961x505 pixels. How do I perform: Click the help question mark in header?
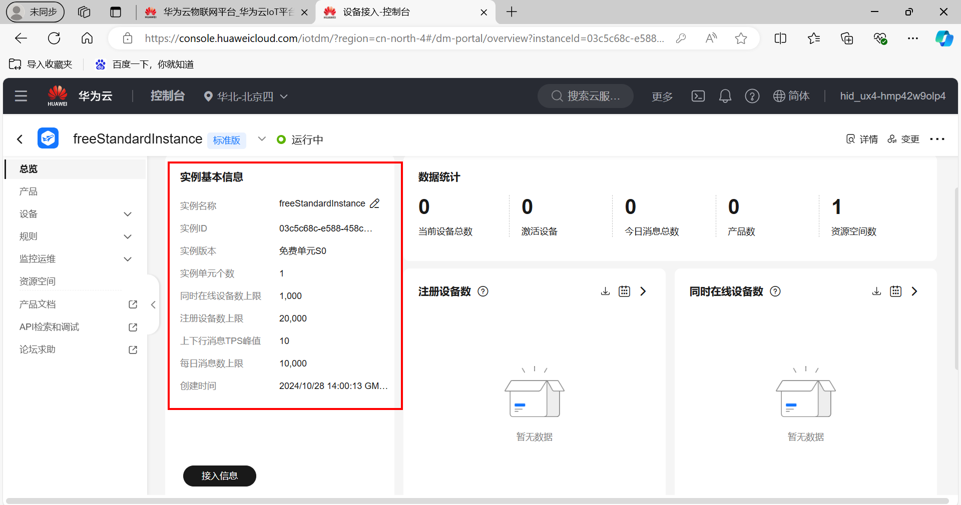(752, 96)
